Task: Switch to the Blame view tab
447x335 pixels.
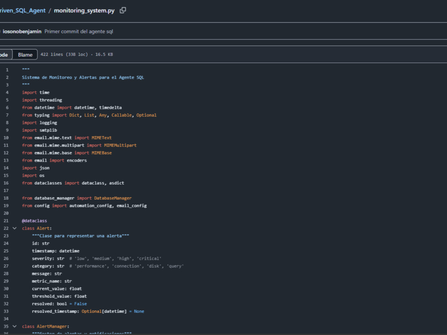Action: point(25,54)
